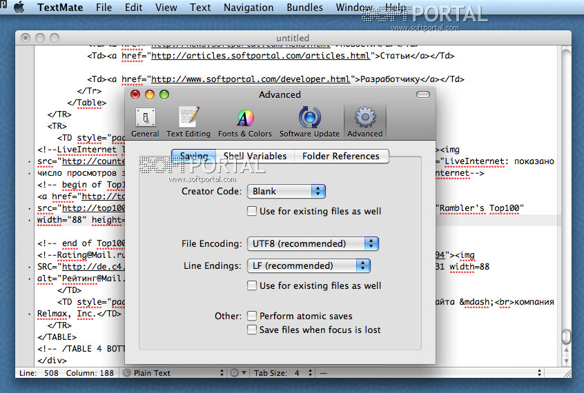Open the symbol list popup in status bar
584x393 pixels.
[431, 372]
